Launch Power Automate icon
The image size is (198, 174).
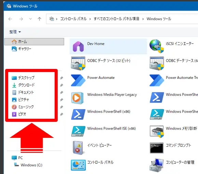point(78,81)
